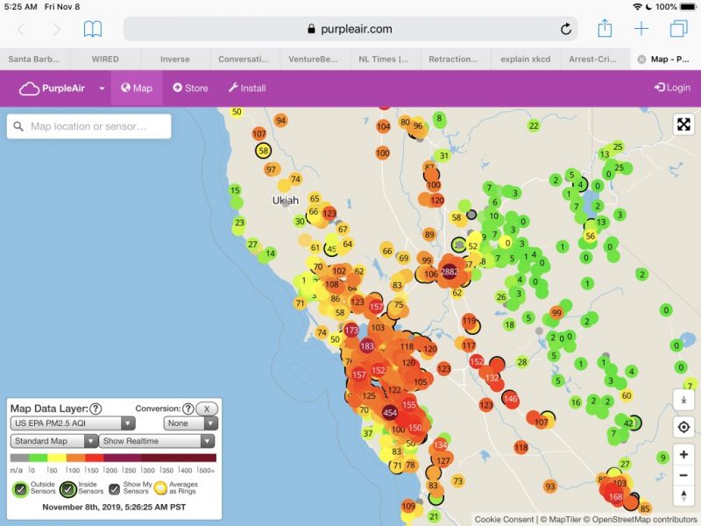
Task: Open the Safari share sheet icon
Action: (605, 28)
